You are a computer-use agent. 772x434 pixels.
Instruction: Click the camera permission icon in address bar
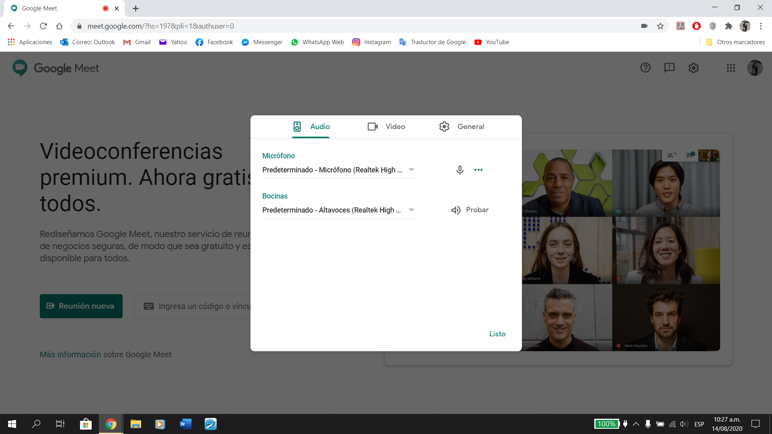(x=644, y=26)
